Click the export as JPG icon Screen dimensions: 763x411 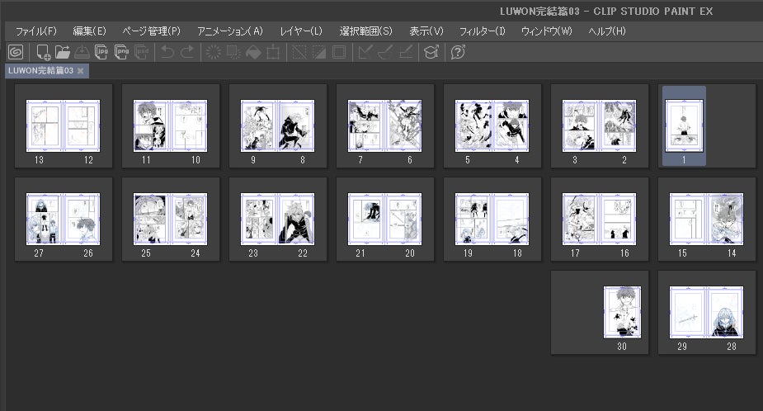(x=102, y=52)
